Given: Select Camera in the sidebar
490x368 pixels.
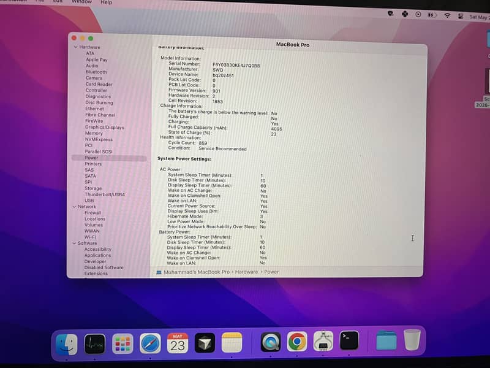Looking at the screenshot, I should point(94,78).
